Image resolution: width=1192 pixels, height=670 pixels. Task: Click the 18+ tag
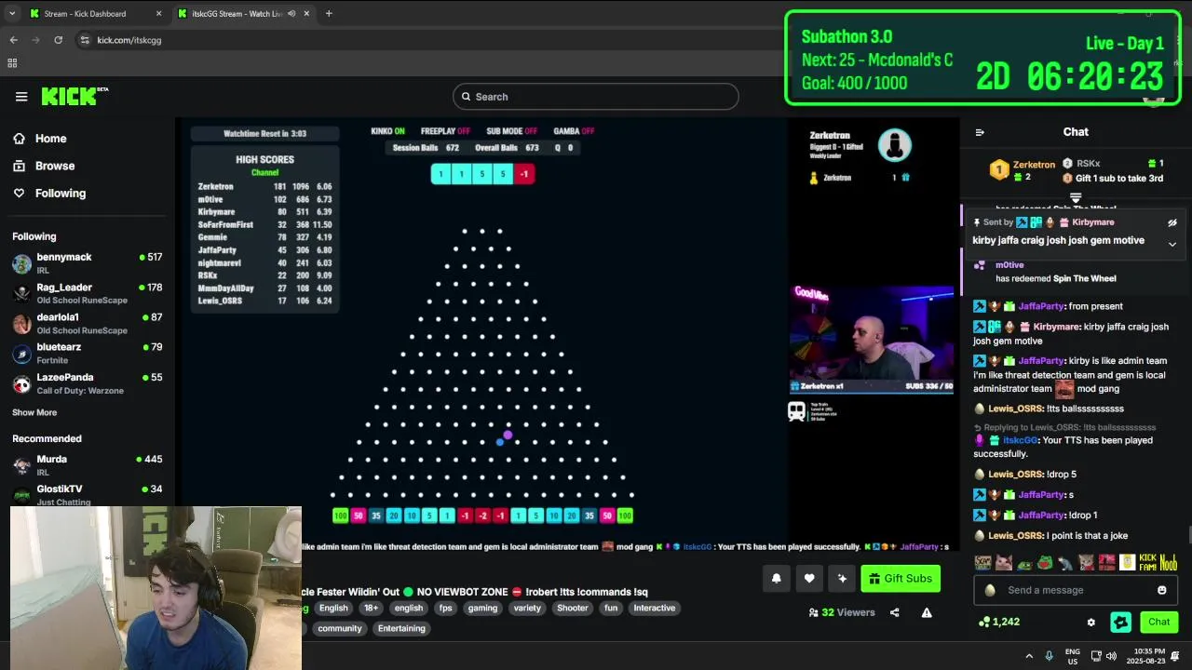point(371,609)
